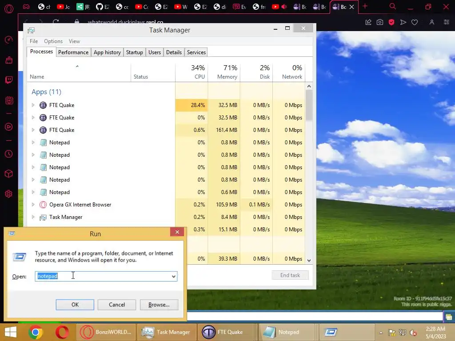Click OK in the Run dialog
The height and width of the screenshot is (341, 455).
pyautogui.click(x=75, y=305)
